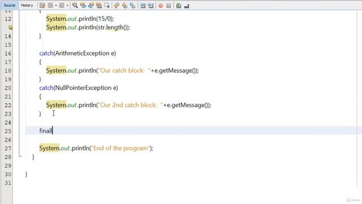This screenshot has height=204, width=362.
Task: Click the "Our catch block: " string
Action: coord(124,70)
